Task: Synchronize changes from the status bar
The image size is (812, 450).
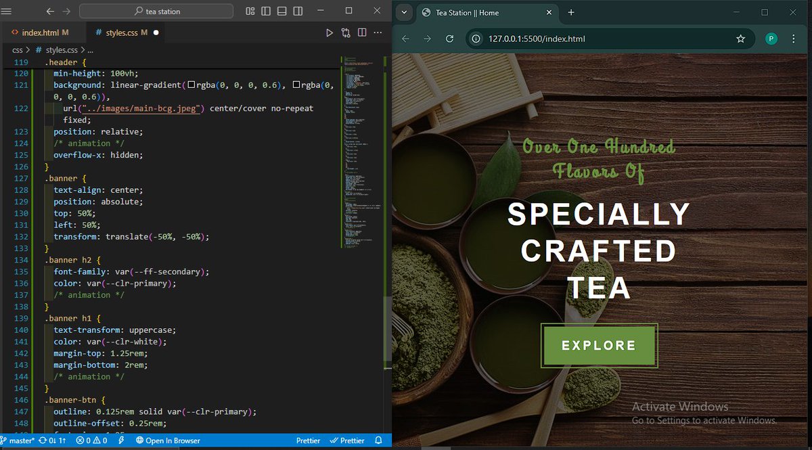Action: pos(53,441)
